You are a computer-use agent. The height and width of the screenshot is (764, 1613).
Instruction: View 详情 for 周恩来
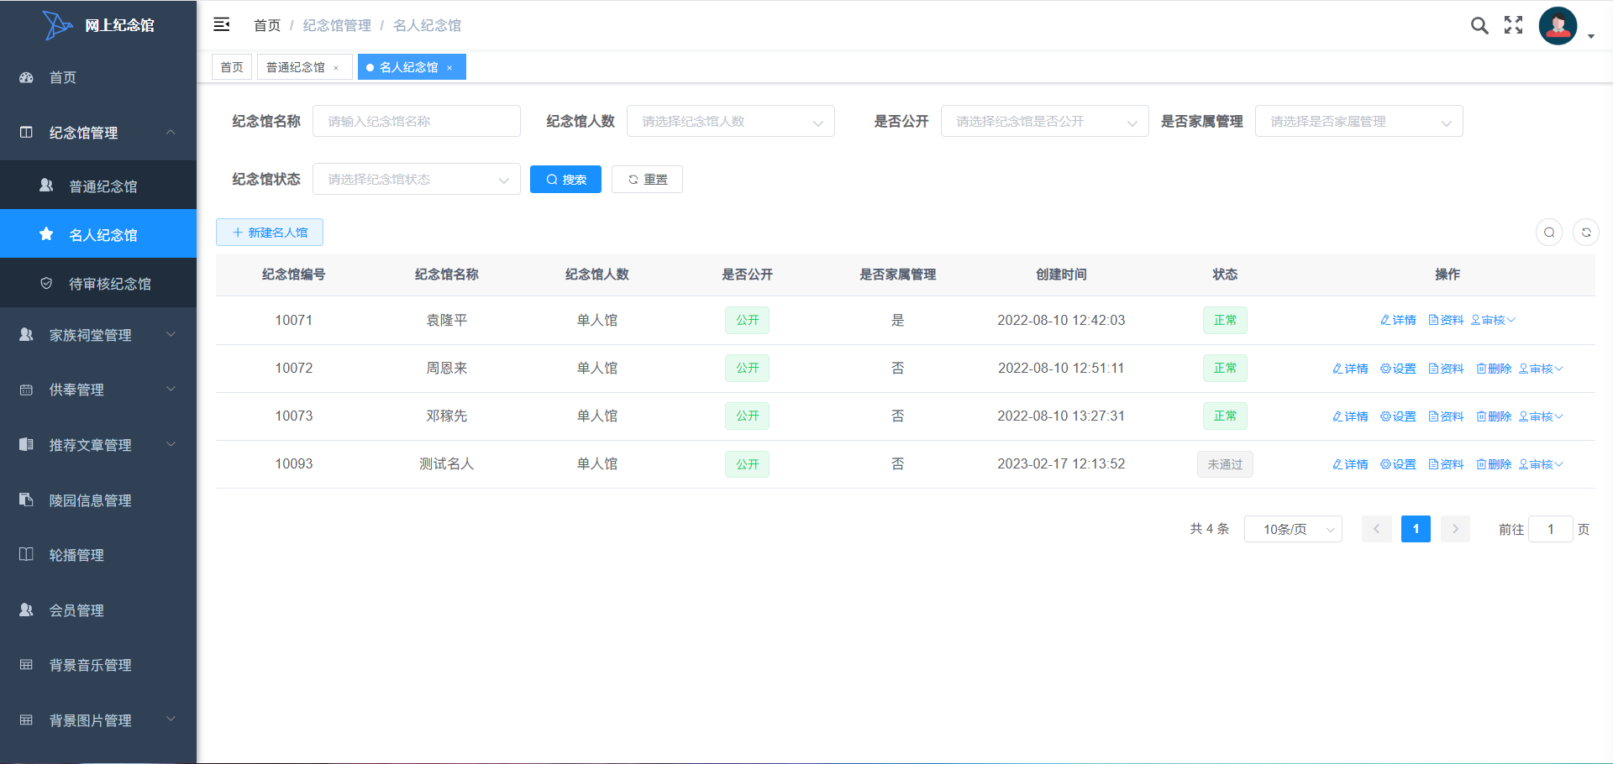(x=1350, y=369)
